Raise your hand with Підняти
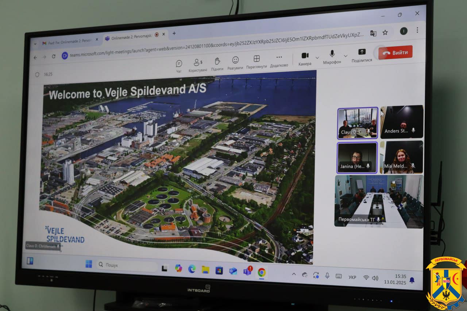The image size is (467, 311). point(217,64)
